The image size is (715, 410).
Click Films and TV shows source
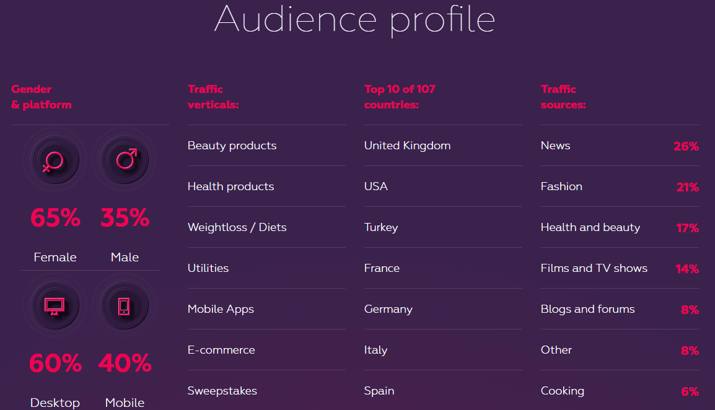tap(594, 268)
